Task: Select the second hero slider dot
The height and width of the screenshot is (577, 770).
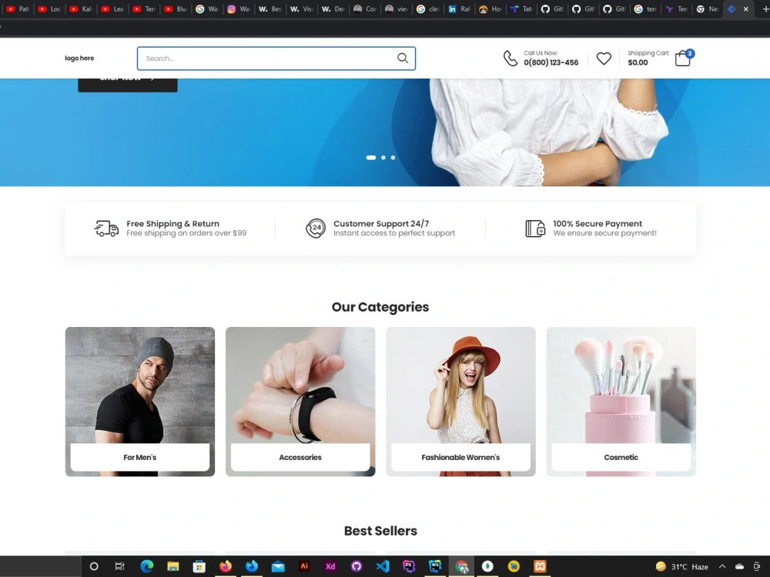Action: click(383, 158)
